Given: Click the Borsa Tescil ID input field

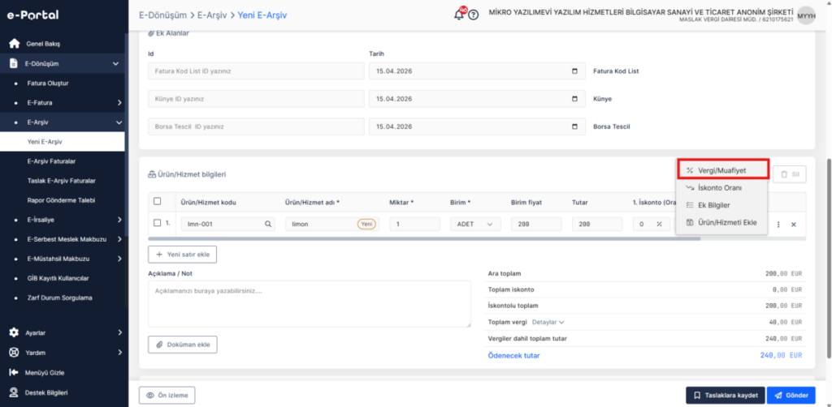Looking at the screenshot, I should [x=256, y=126].
